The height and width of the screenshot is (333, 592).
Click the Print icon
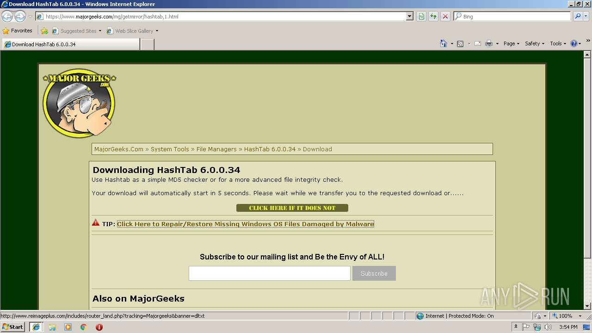point(489,43)
